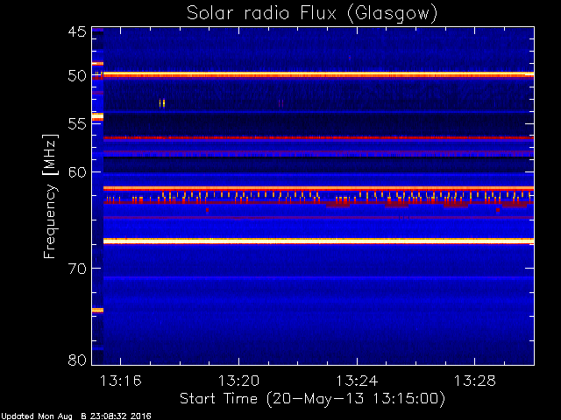Click the 50 frequency tick label
Viewport: 561px width, 420px height.
(77, 76)
